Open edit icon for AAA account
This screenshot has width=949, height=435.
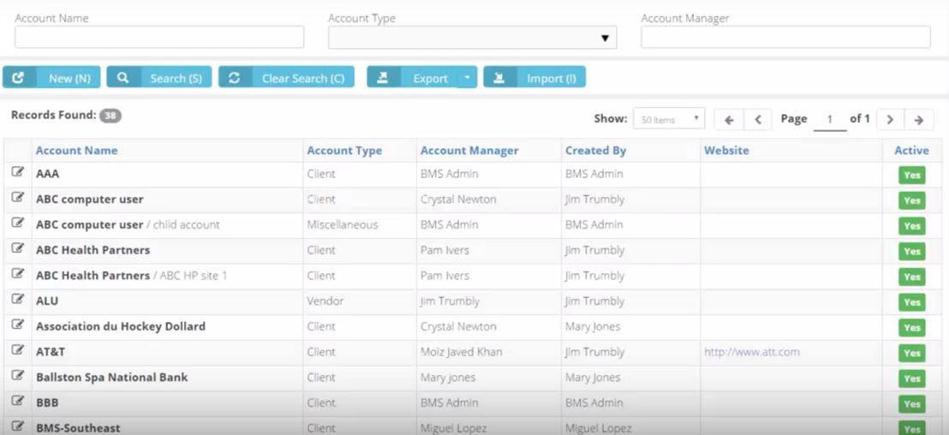pyautogui.click(x=17, y=172)
